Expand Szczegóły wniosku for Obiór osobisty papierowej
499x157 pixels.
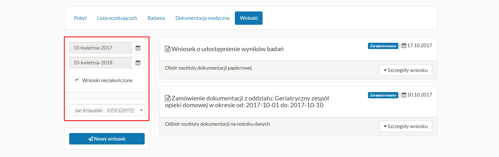[406, 70]
